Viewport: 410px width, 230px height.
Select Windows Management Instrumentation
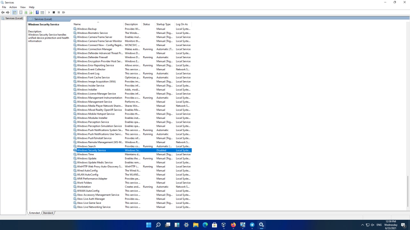click(100, 98)
